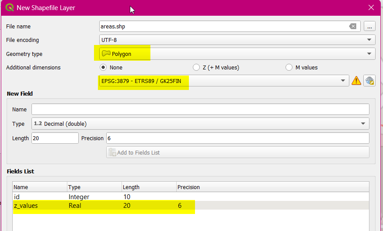The width and height of the screenshot is (383, 231).
Task: Select the None dimension radio button
Action: point(103,67)
